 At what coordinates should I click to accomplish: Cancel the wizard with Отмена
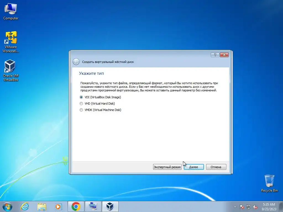[216, 167]
